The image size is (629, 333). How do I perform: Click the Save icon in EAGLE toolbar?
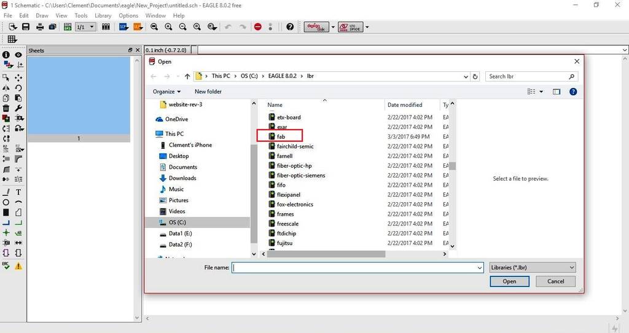click(26, 27)
